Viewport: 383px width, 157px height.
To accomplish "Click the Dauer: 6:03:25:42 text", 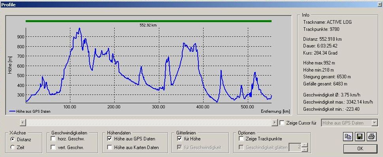I will click(x=320, y=46).
